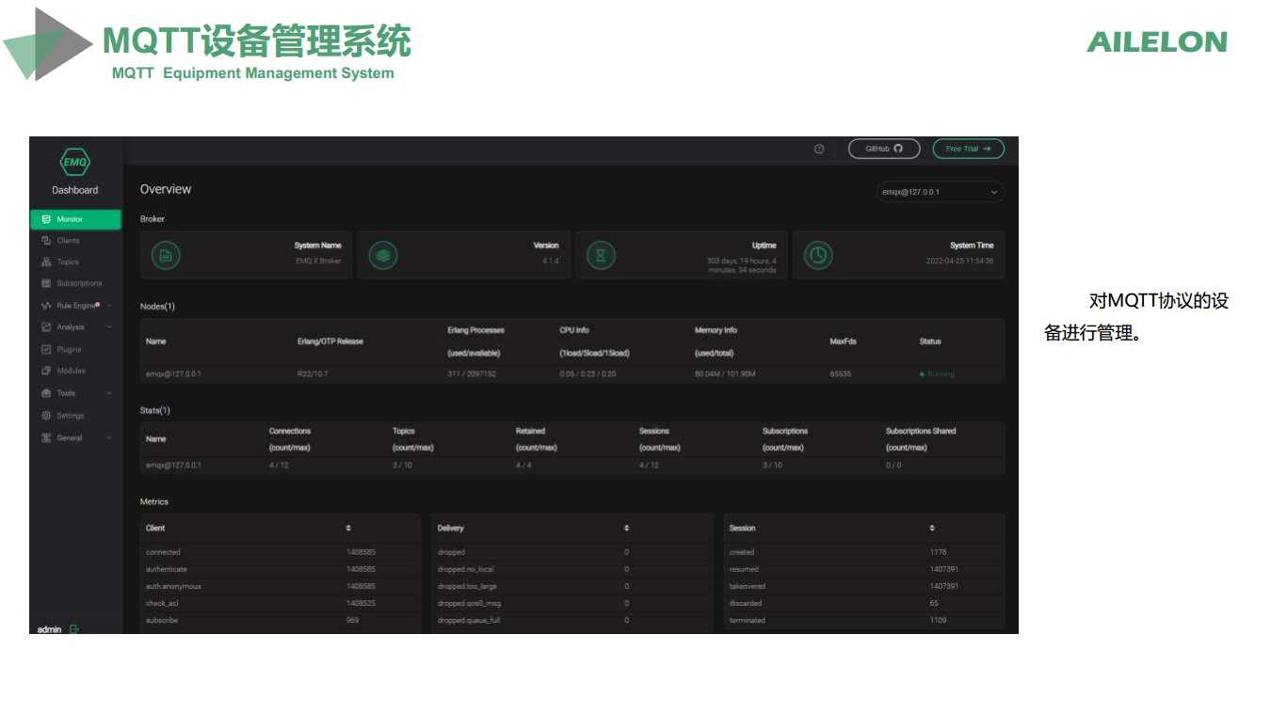Expand the Rule Engine submenu chevron
The image size is (1271, 714).
[x=109, y=306]
